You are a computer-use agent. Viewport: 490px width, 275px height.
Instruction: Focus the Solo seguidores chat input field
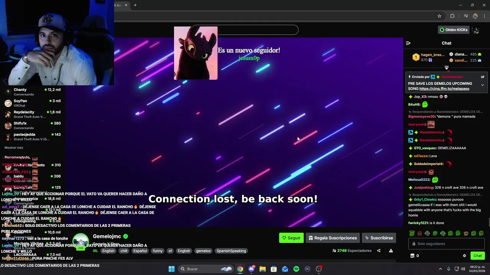pyautogui.click(x=446, y=244)
